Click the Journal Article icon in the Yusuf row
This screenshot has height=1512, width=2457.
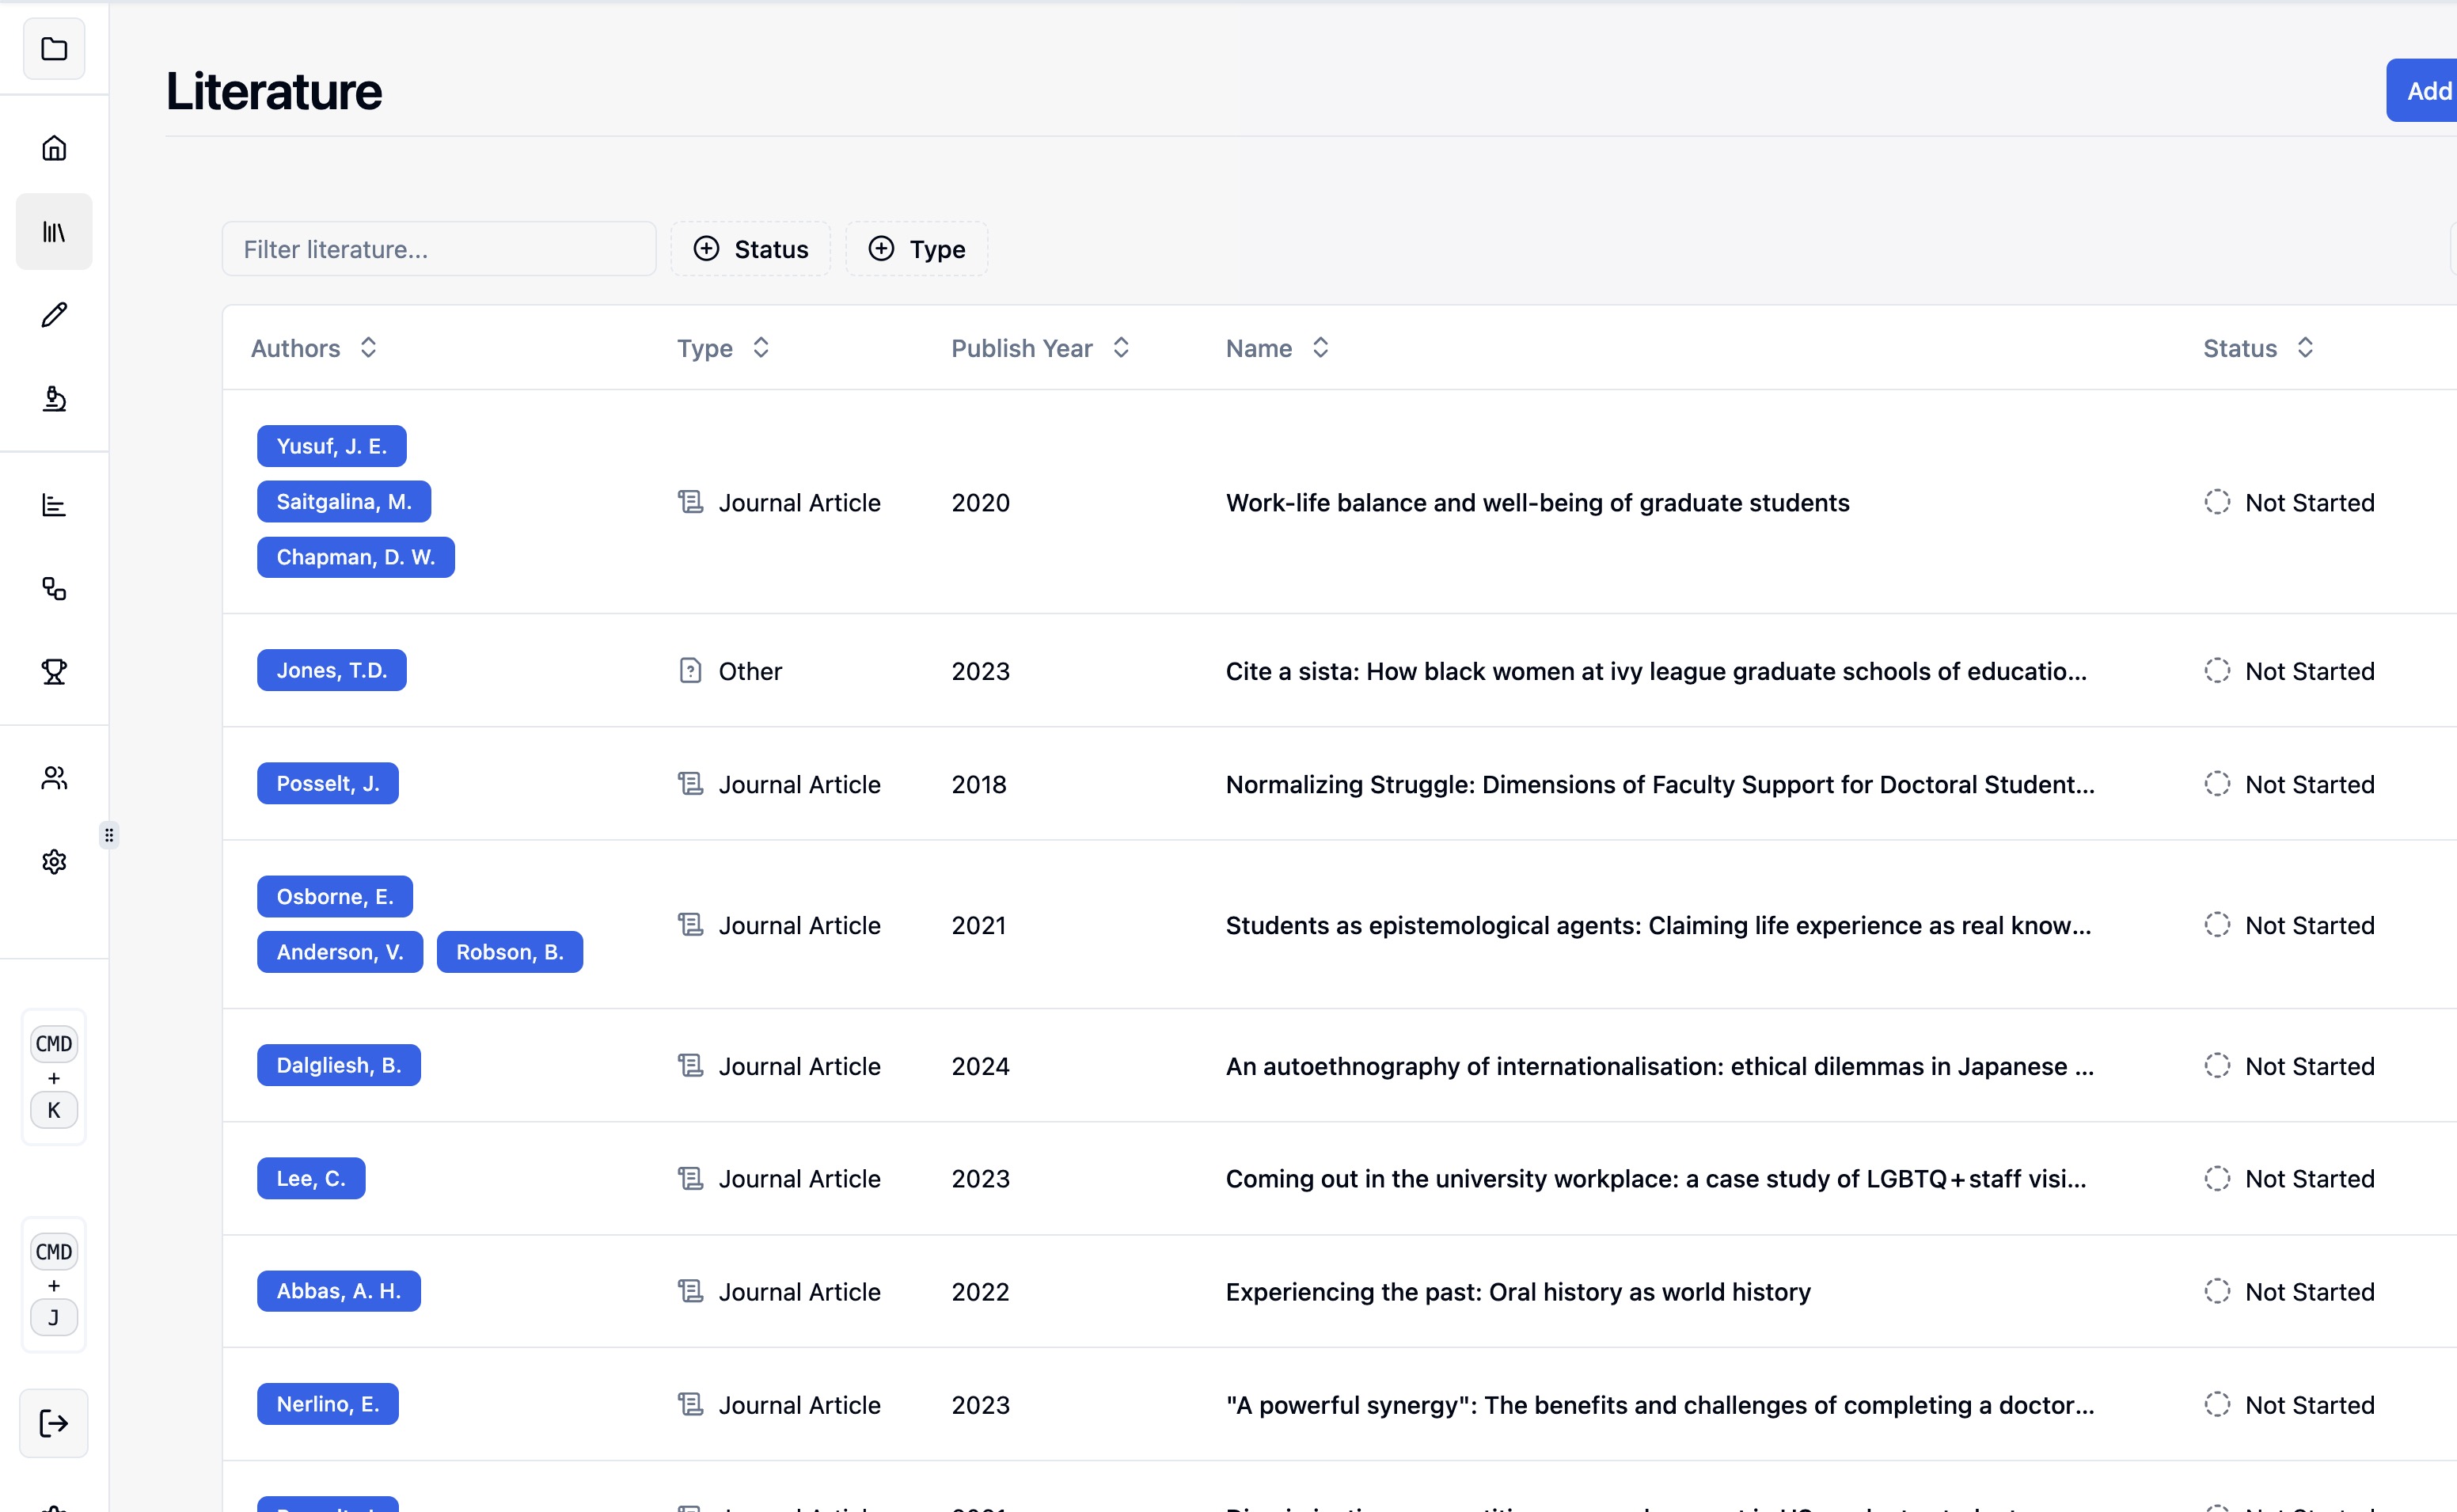(691, 502)
